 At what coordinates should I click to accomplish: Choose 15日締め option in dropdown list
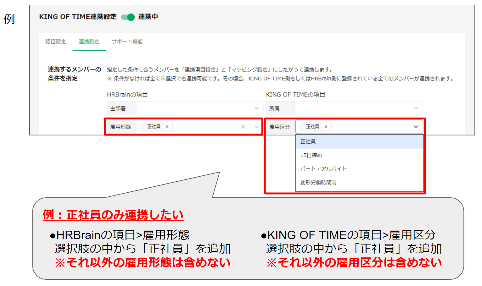[x=360, y=155]
